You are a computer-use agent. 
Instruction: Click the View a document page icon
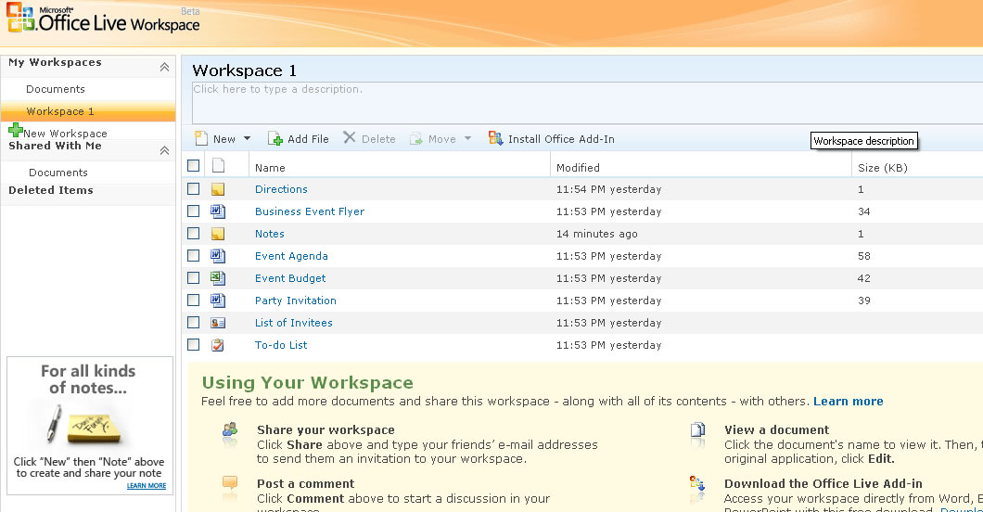697,429
